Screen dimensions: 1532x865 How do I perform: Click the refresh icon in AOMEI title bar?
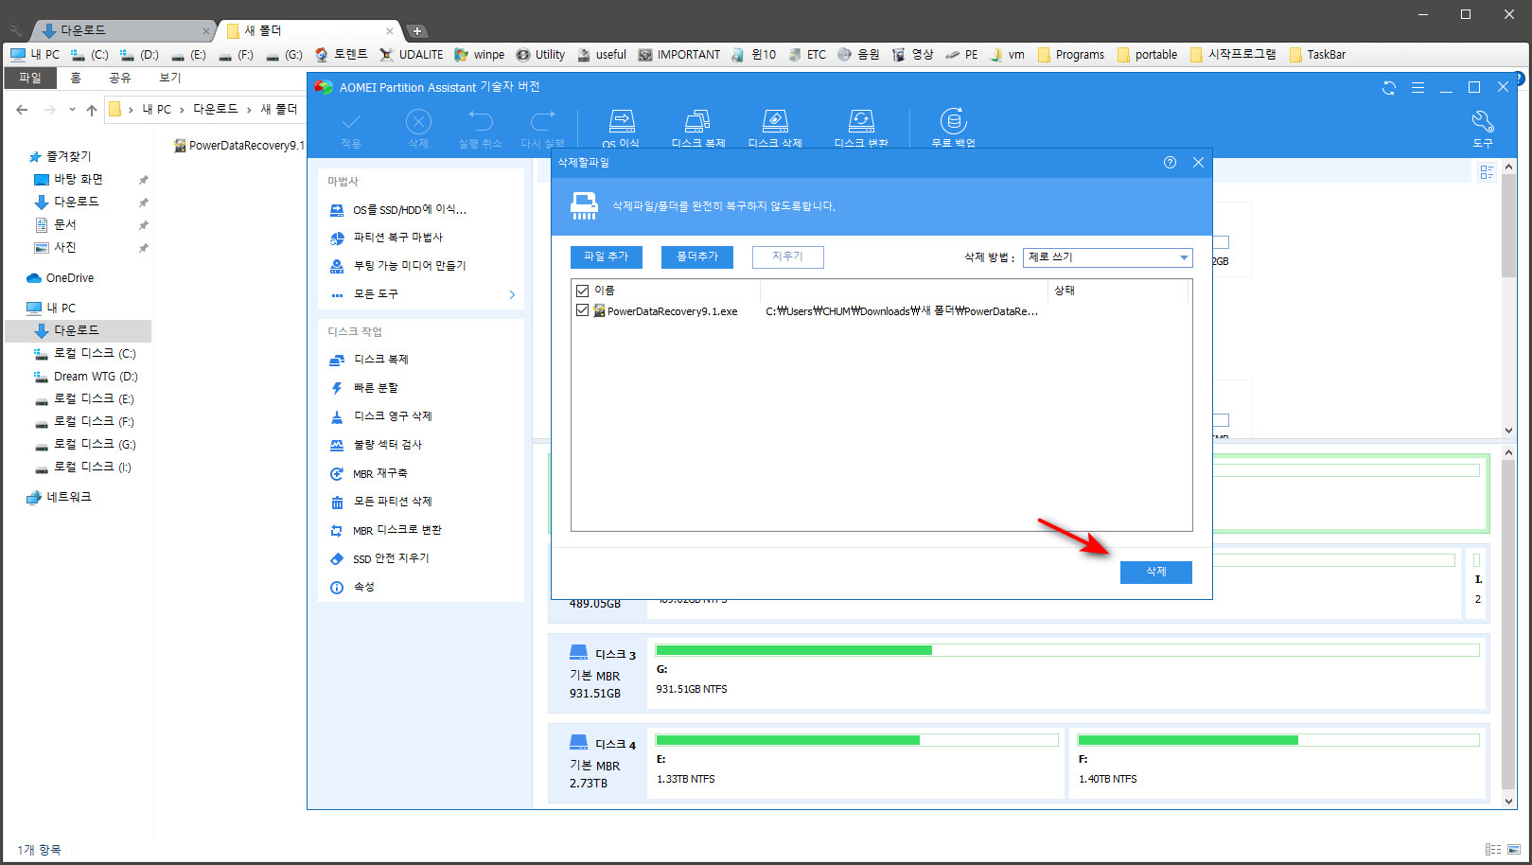pos(1389,87)
